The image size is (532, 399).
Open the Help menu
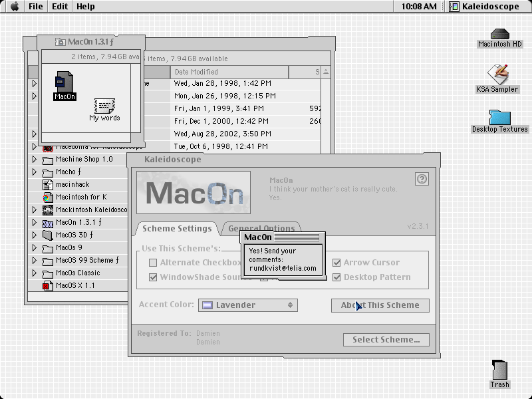[x=86, y=7]
